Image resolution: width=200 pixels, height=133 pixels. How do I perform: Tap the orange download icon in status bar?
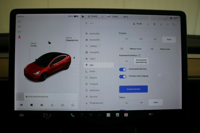point(103,16)
